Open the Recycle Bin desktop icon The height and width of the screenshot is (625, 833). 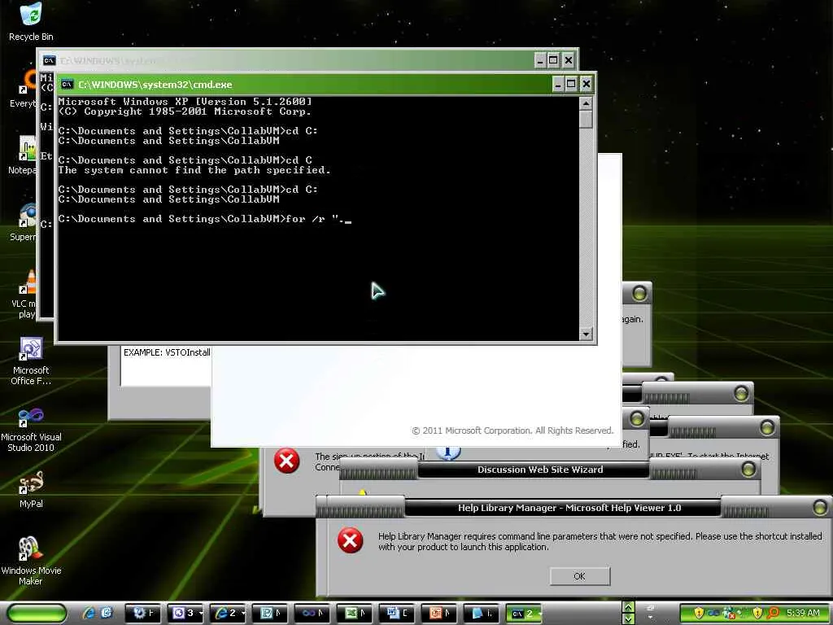click(x=31, y=22)
